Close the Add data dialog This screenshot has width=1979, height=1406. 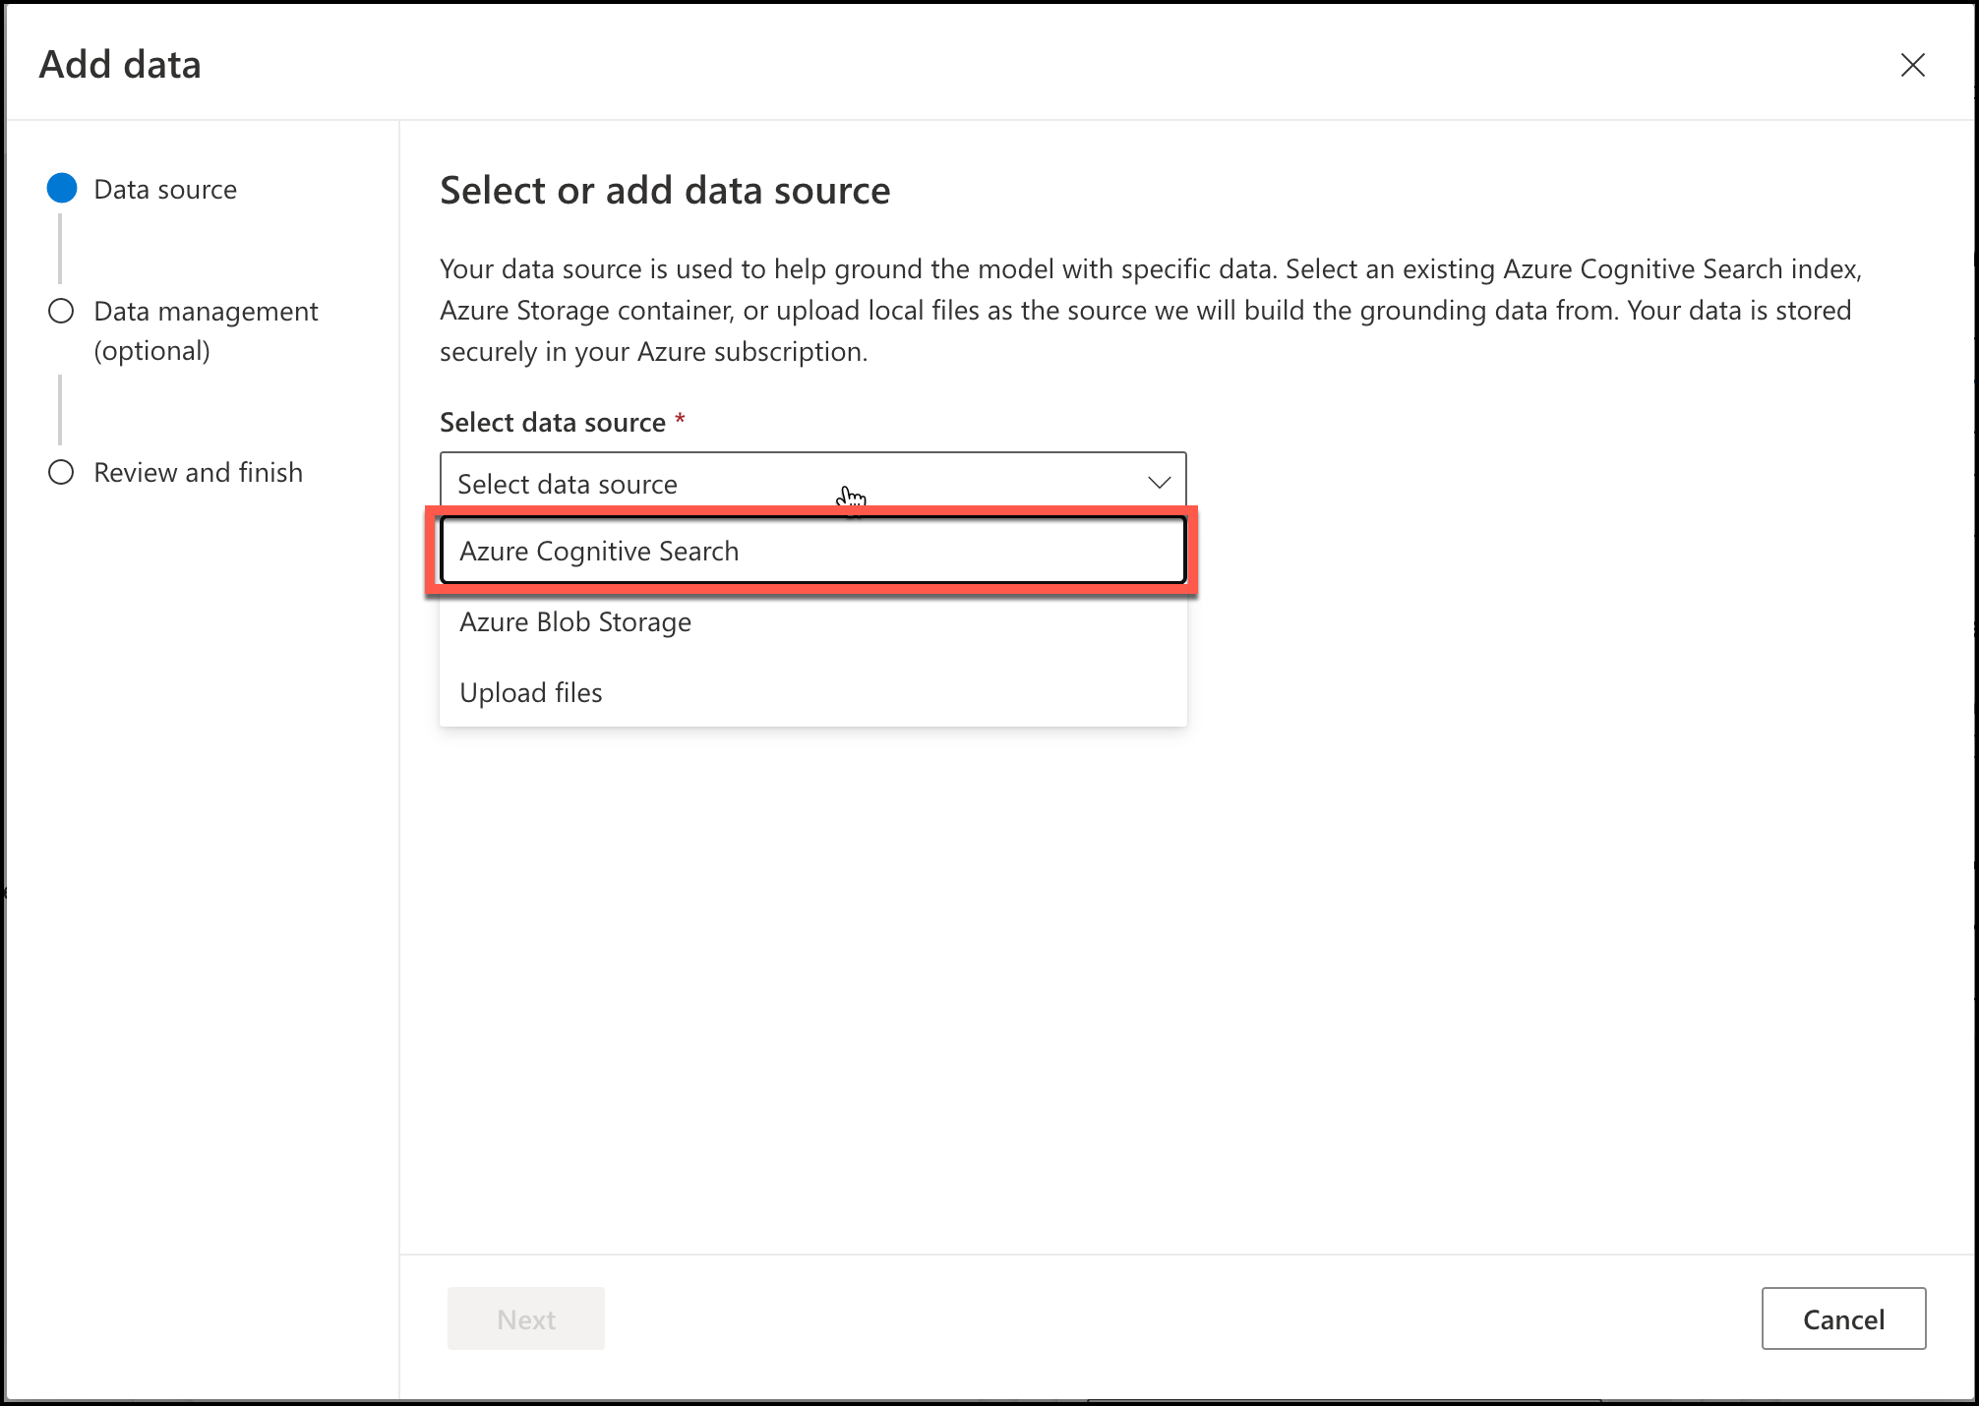tap(1912, 65)
